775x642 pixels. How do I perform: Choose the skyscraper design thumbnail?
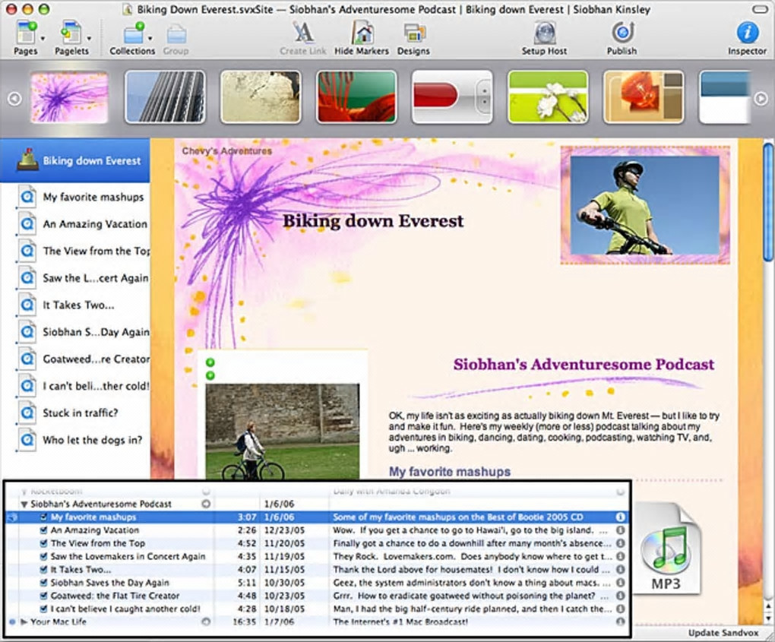click(x=165, y=96)
